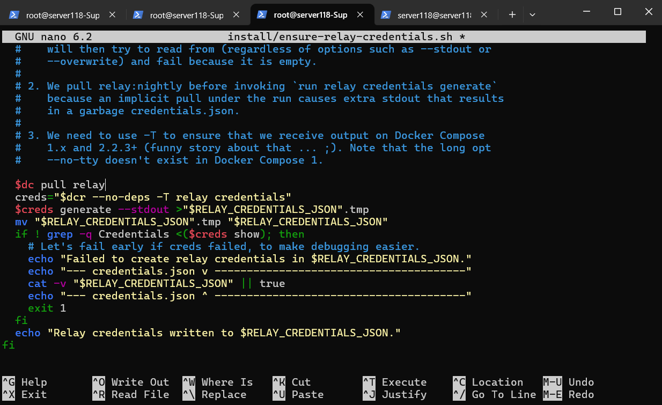662x405 pixels.
Task: Switch to the second root@server118 tab
Action: pos(186,16)
